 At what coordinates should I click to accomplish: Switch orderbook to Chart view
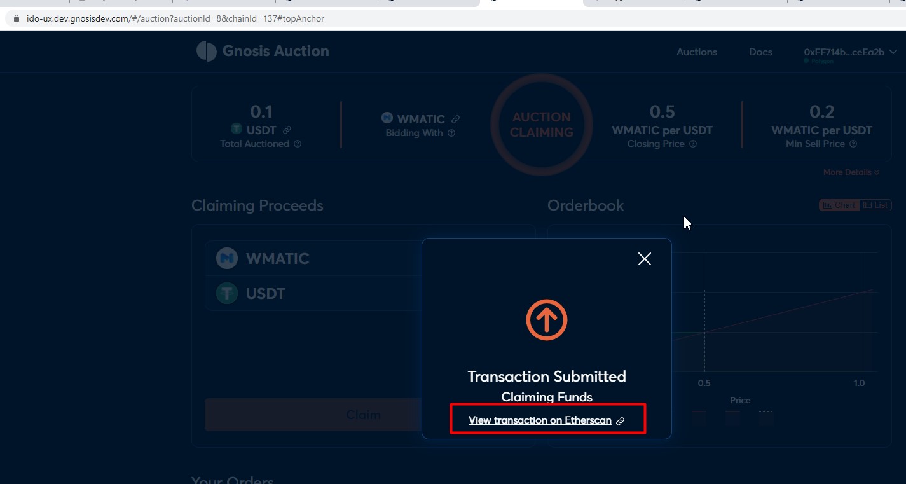pyautogui.click(x=839, y=205)
